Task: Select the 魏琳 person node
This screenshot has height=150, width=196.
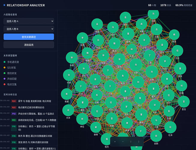Action: pos(88,53)
